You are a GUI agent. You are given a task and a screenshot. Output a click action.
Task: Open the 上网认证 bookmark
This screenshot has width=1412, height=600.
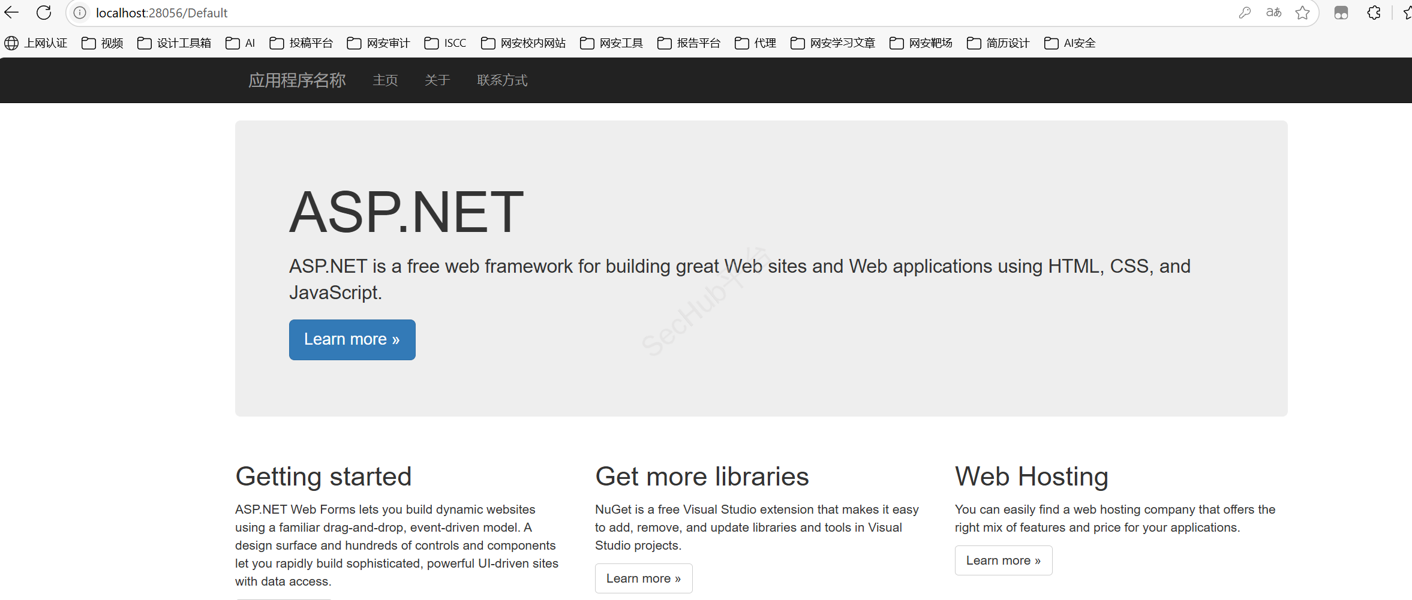(36, 43)
